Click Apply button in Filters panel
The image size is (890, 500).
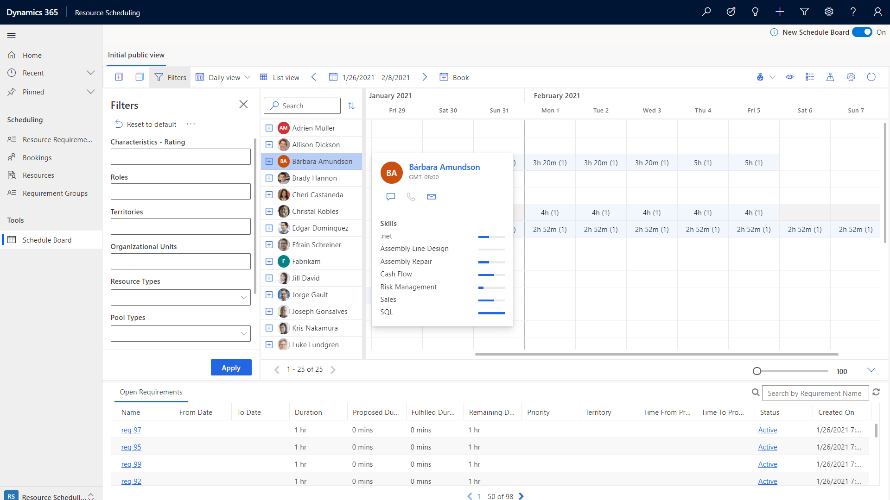tap(230, 367)
